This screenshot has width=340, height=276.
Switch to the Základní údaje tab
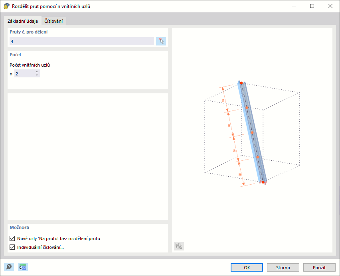coord(23,21)
